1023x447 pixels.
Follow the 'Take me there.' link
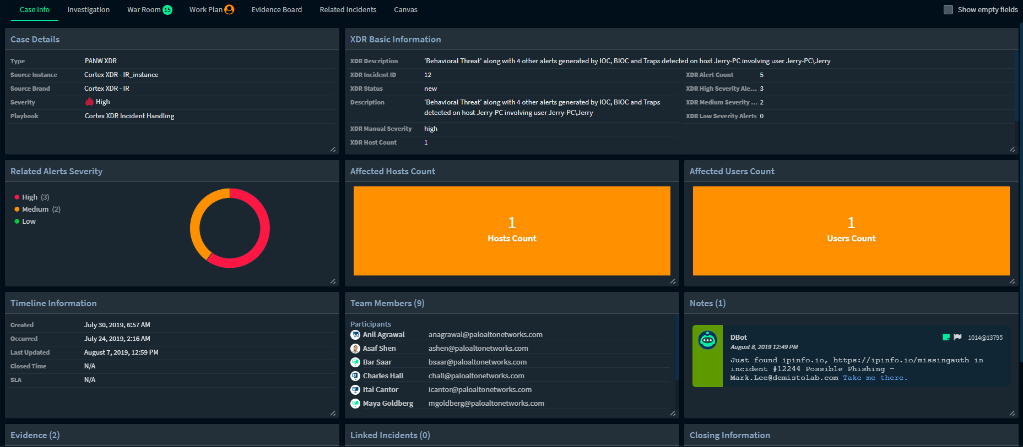pyautogui.click(x=875, y=378)
